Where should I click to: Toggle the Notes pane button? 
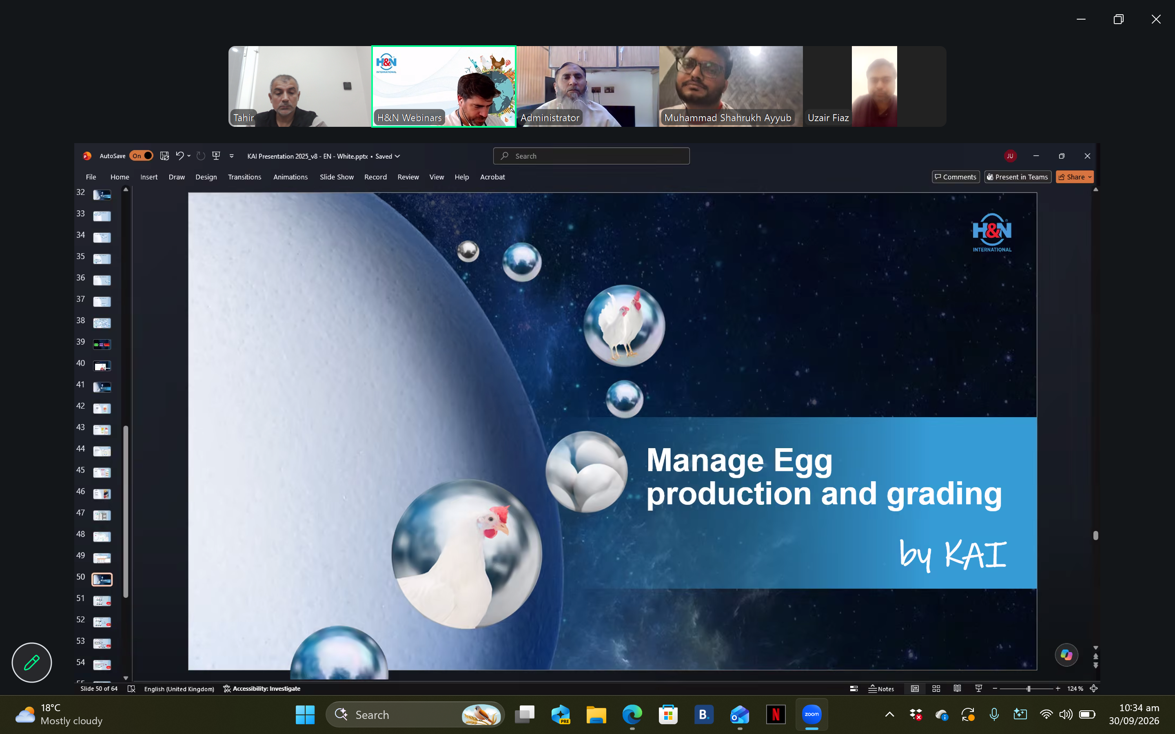[881, 688]
